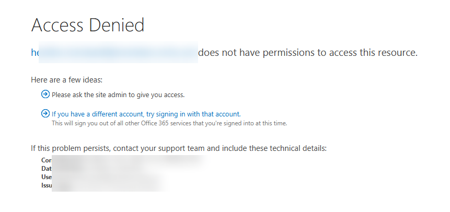The height and width of the screenshot is (212, 450).
Task: Click the Access Denied heading
Action: point(88,25)
